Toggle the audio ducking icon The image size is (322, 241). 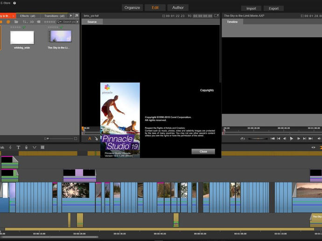(x=34, y=147)
